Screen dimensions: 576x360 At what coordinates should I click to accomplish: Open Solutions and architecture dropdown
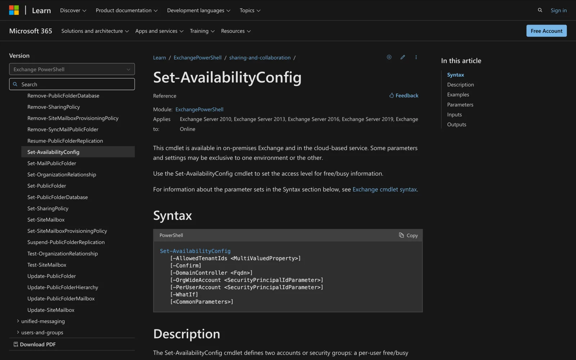click(x=95, y=31)
